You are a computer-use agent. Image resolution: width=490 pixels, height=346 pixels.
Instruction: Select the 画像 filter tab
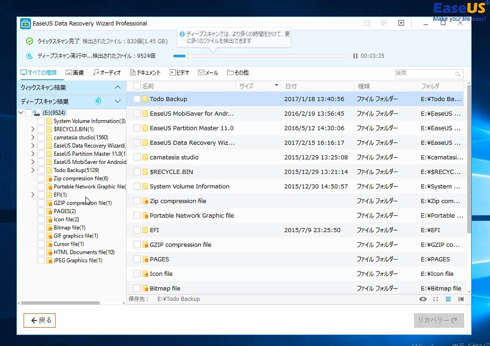click(74, 73)
